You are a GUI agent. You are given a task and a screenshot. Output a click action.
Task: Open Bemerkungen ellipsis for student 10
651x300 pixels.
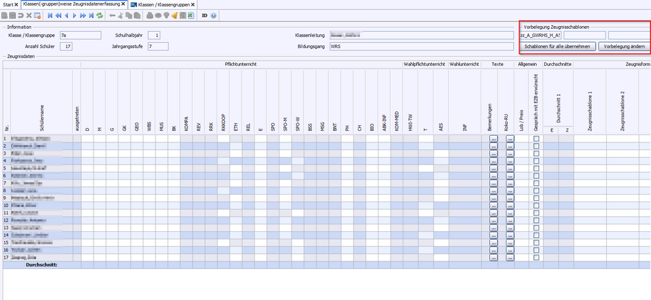click(493, 205)
